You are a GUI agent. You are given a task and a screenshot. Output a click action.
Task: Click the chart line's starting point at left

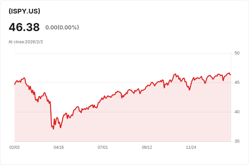[15, 84]
